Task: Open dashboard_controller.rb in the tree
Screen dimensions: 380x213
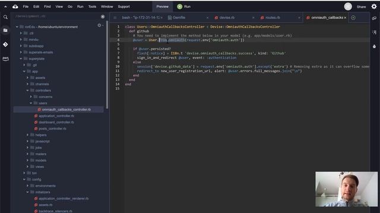Action: [56, 122]
